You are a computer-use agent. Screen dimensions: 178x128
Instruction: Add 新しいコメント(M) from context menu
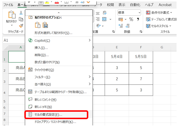pyautogui.click(x=59, y=100)
